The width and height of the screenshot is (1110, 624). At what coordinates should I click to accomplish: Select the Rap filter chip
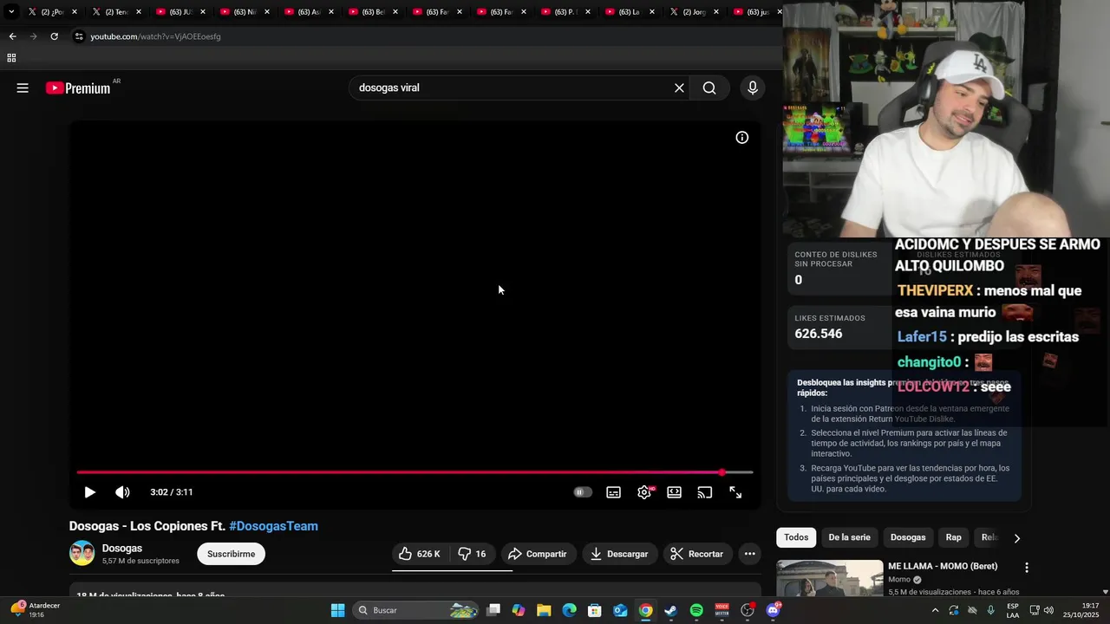(x=953, y=537)
